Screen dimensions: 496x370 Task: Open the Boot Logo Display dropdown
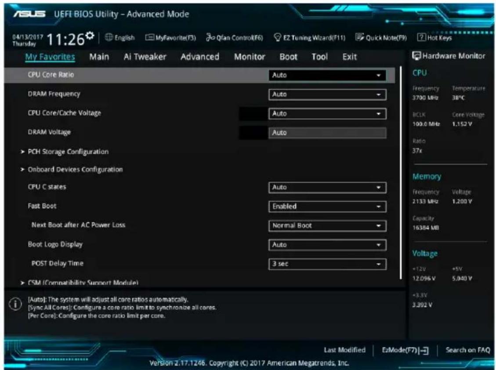click(x=327, y=245)
